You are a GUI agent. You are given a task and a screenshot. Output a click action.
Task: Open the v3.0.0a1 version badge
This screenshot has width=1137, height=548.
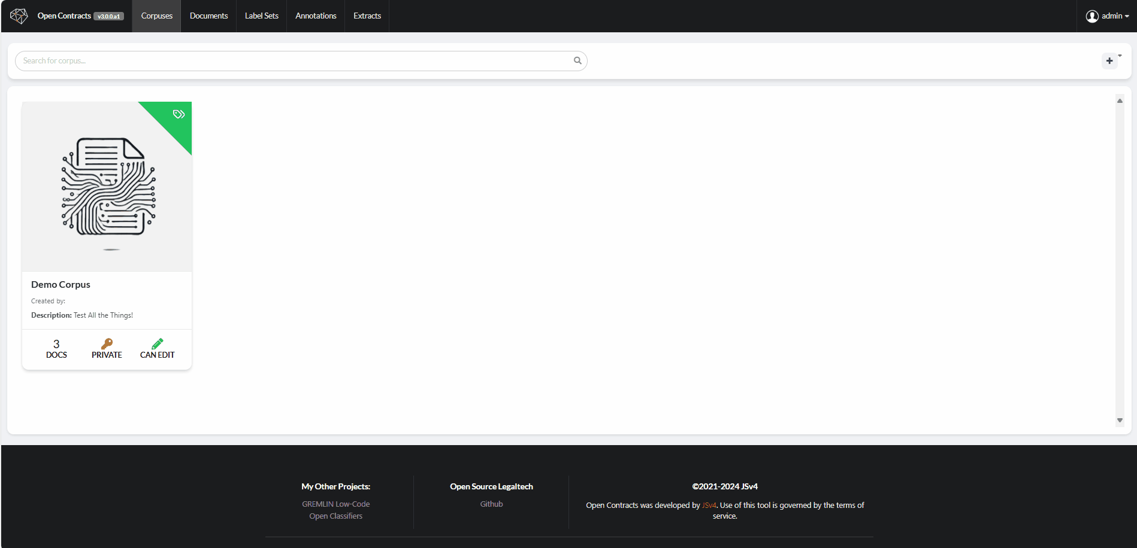point(108,16)
